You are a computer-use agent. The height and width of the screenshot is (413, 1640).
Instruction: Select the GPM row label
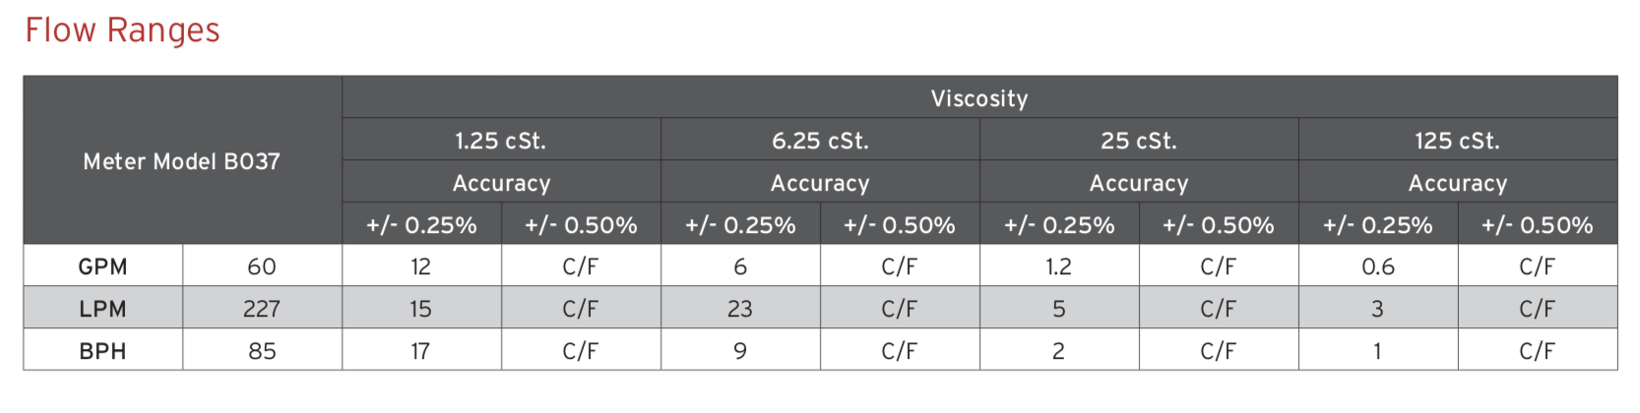coord(102,266)
